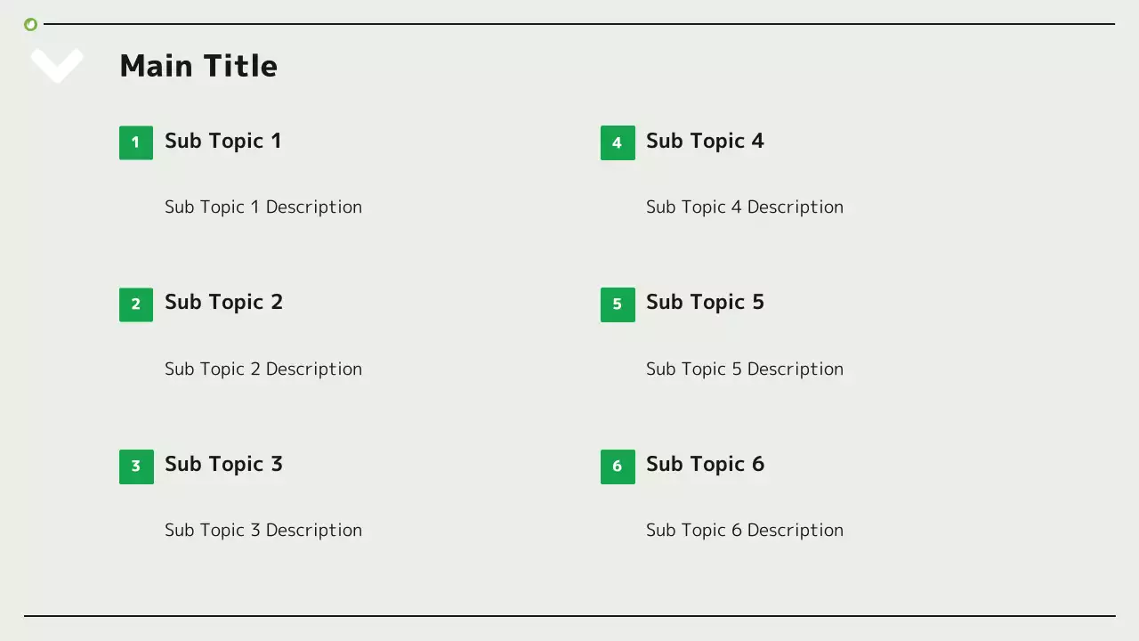The width and height of the screenshot is (1139, 641).
Task: Click the Main Title heading
Action: click(x=198, y=66)
